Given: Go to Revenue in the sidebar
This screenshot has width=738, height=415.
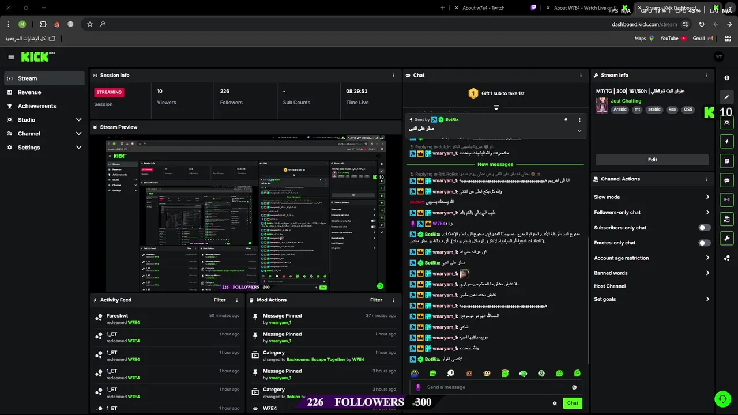Looking at the screenshot, I should (x=44, y=92).
